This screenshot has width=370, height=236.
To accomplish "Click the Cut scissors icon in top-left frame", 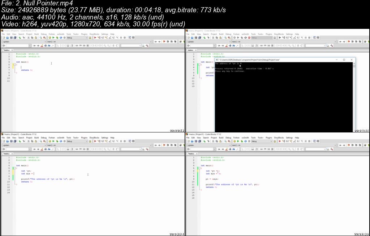I will pyautogui.click(x=29, y=38).
